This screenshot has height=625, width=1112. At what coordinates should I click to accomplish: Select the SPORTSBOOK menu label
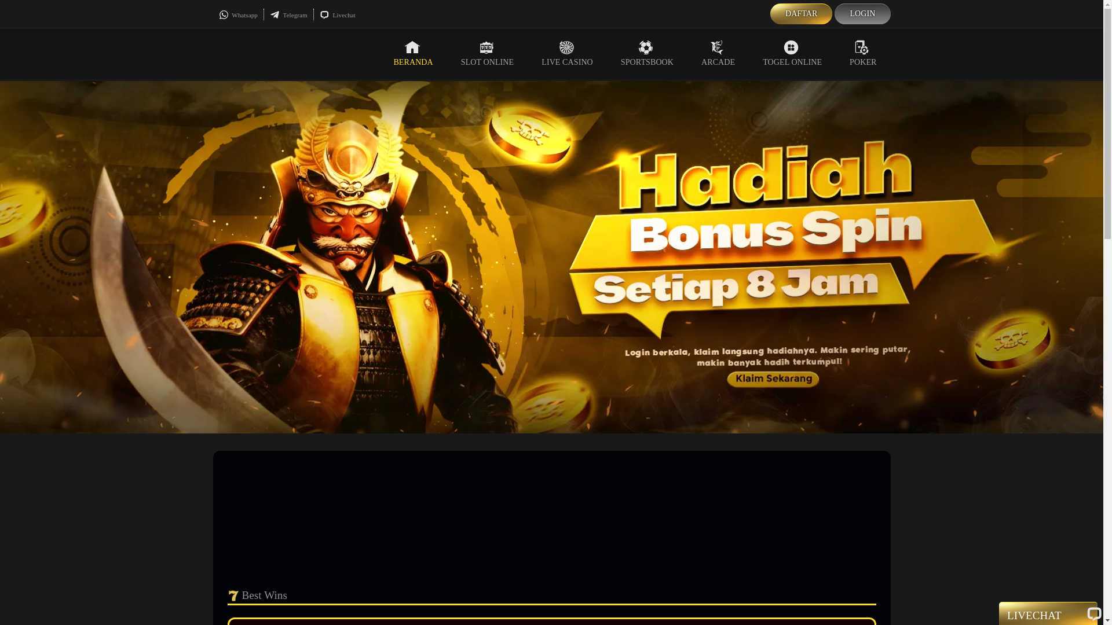(x=647, y=62)
